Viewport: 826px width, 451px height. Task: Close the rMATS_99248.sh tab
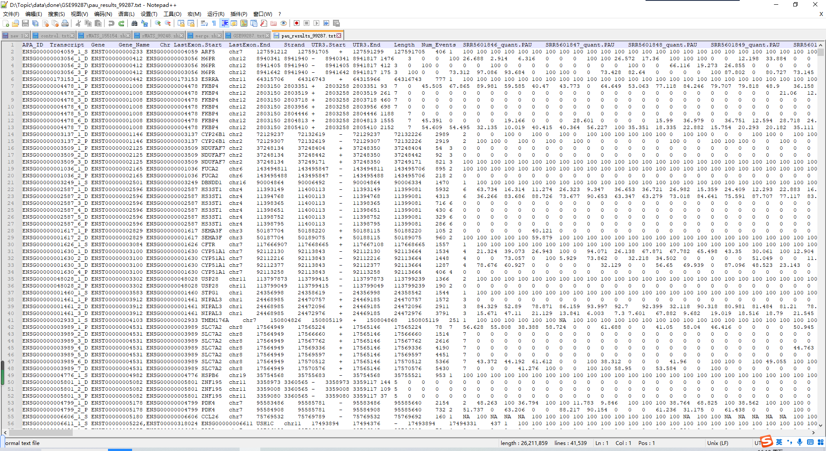181,36
